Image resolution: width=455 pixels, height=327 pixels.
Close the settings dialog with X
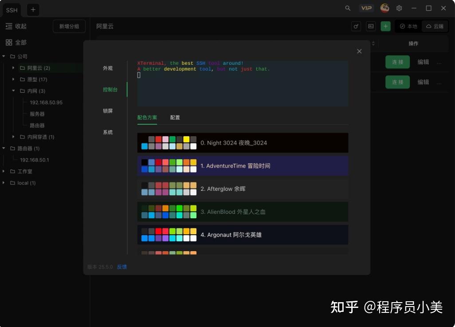point(359,51)
